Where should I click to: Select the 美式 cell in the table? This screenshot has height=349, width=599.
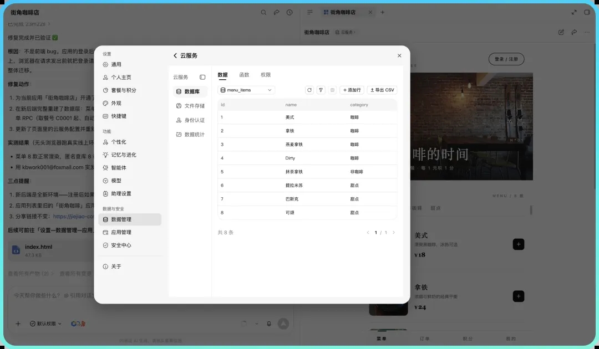click(x=290, y=117)
